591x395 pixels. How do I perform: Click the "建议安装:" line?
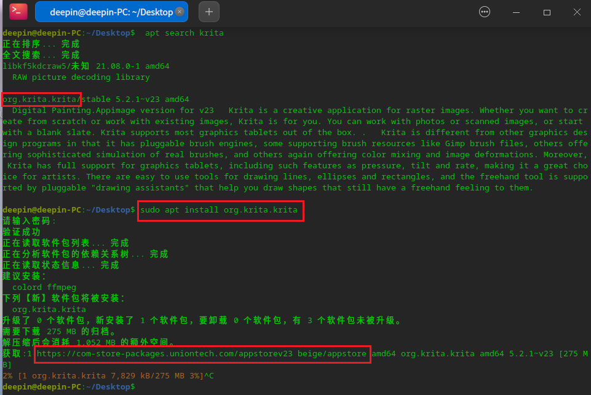24,276
